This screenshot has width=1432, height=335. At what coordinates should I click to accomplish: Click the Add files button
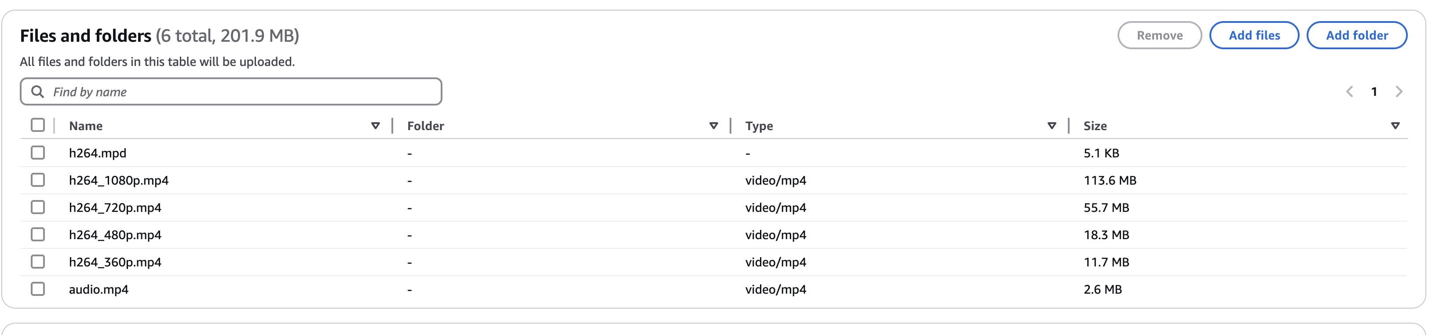tap(1254, 36)
